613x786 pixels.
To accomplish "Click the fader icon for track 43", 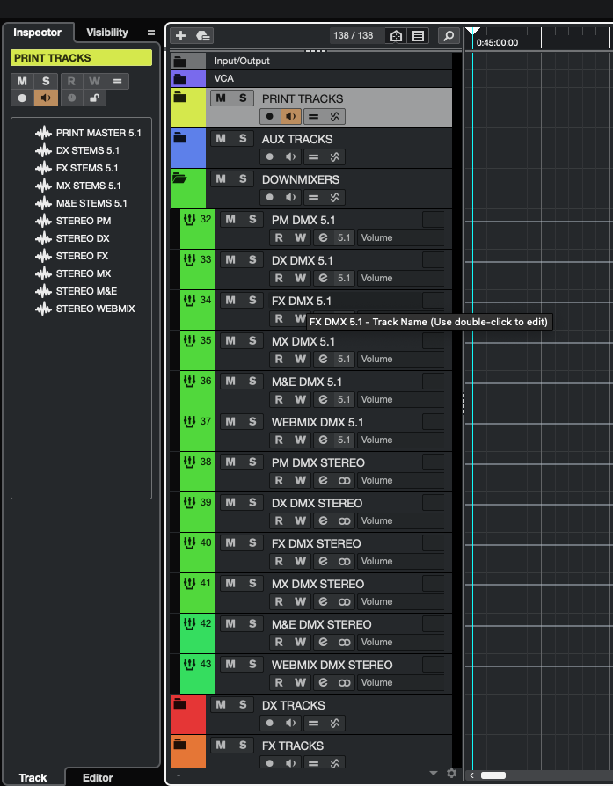I will click(x=189, y=664).
